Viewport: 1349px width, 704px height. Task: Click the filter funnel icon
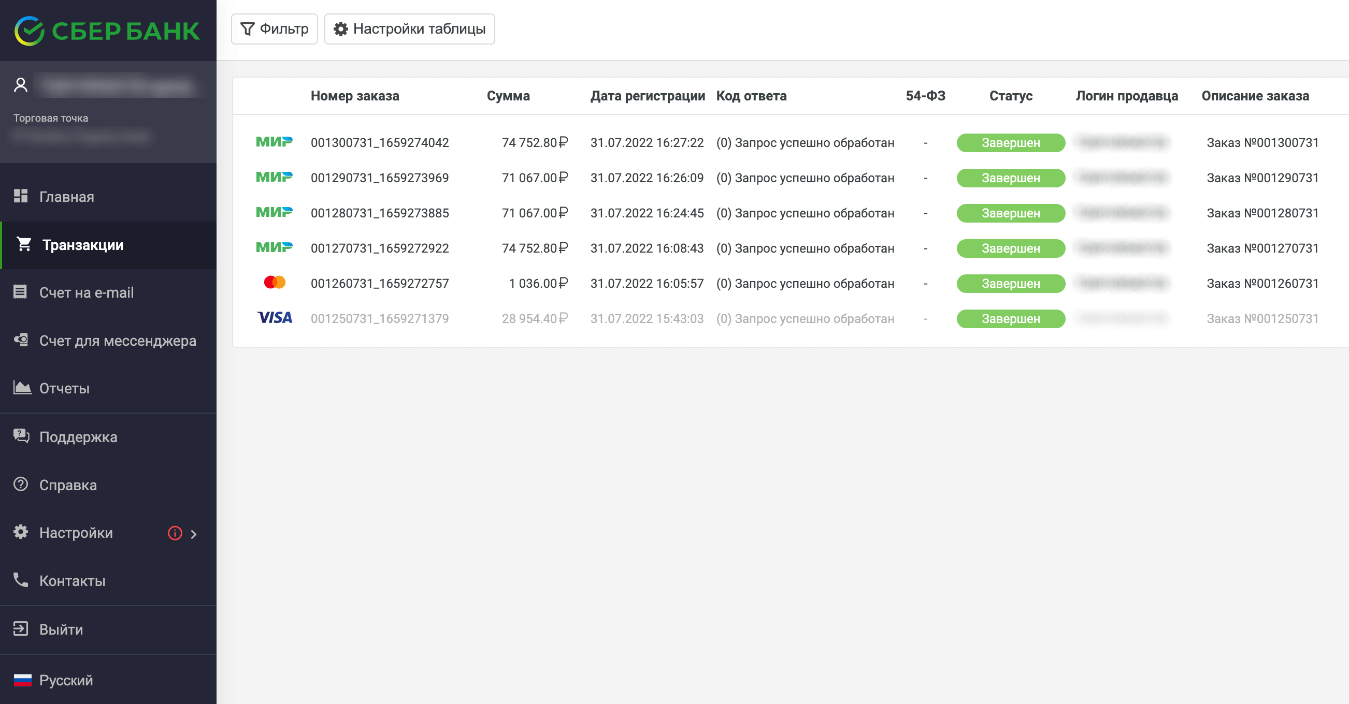(247, 29)
